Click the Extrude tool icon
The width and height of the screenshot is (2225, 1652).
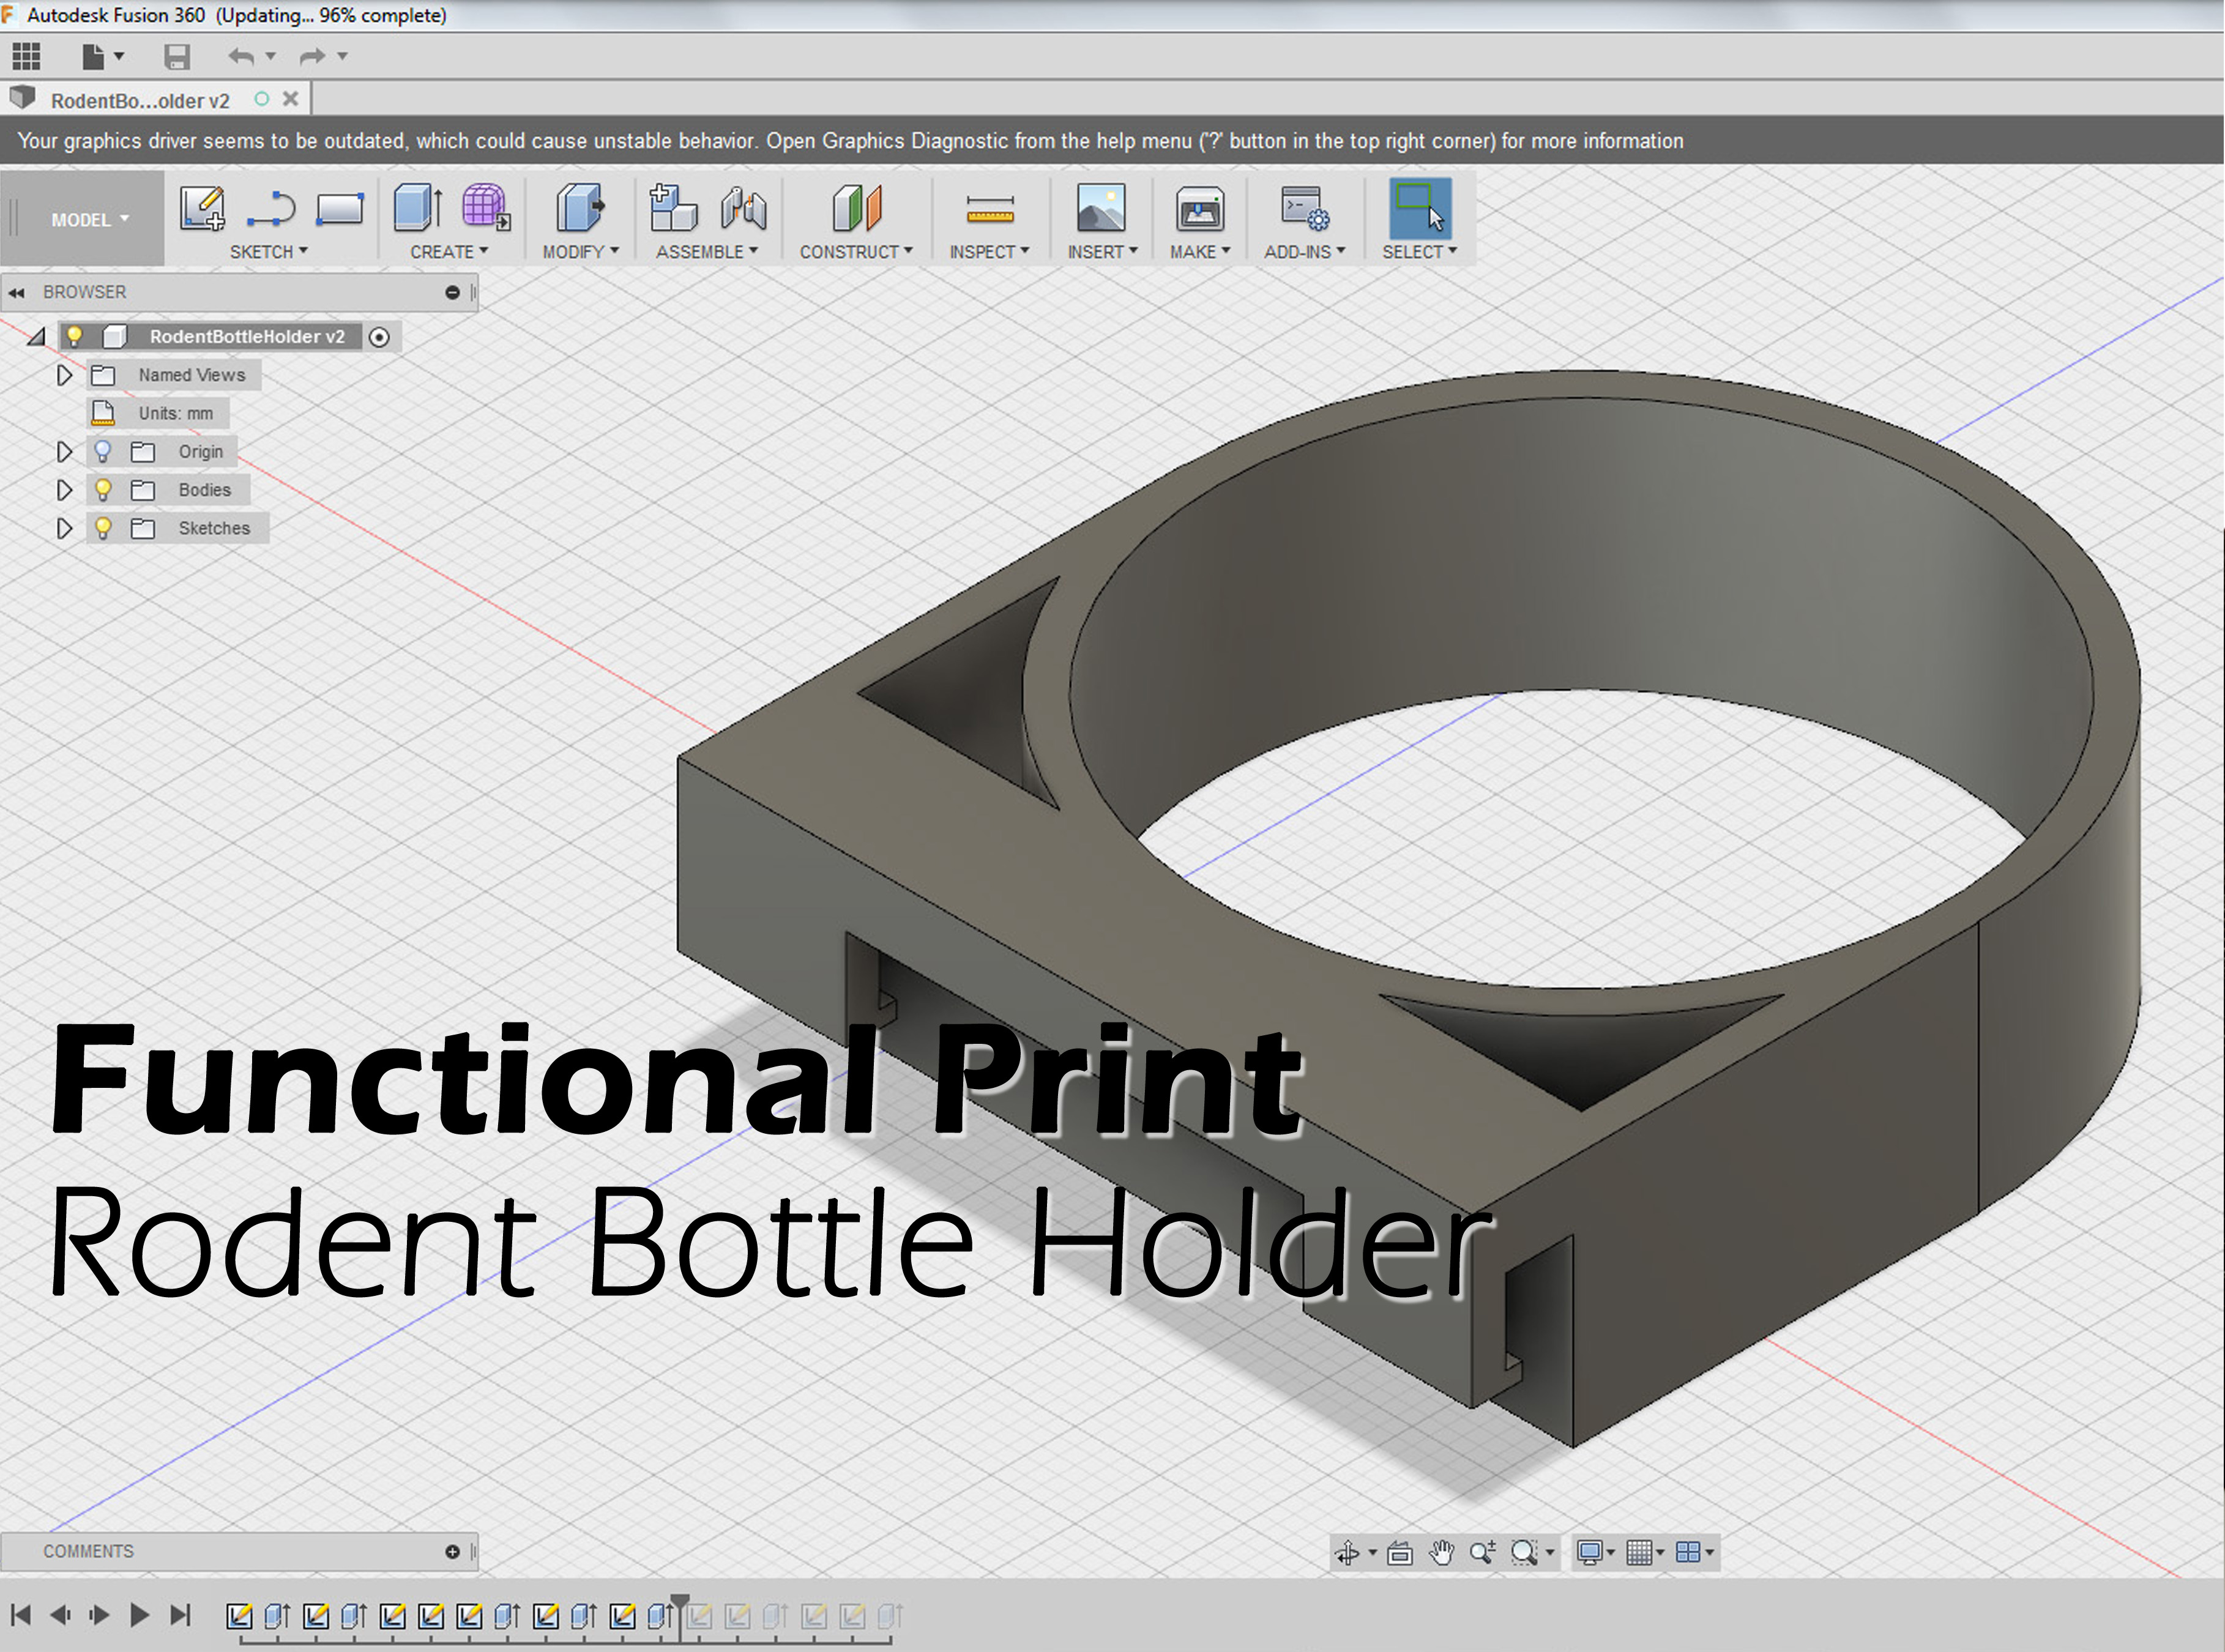coord(418,207)
